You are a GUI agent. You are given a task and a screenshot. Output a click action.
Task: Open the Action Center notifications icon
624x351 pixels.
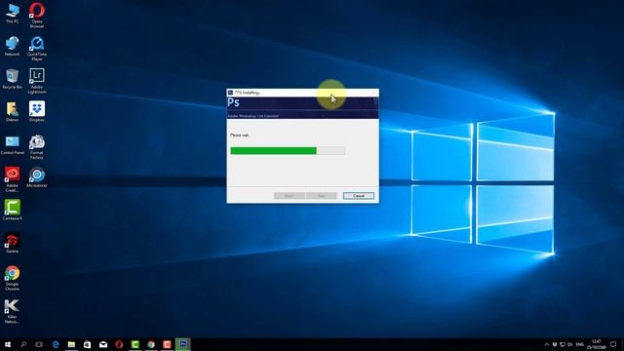(x=613, y=344)
